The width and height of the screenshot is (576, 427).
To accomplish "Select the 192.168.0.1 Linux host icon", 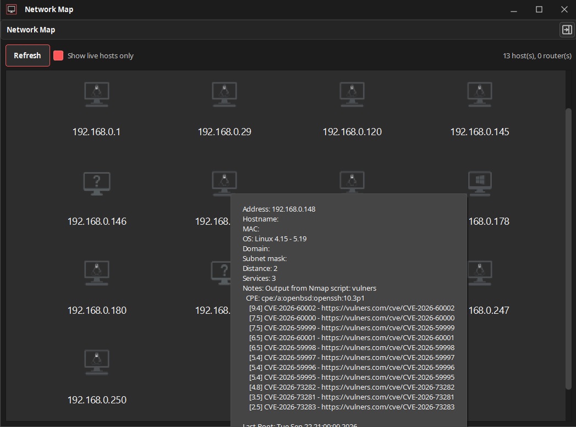I will coord(97,95).
